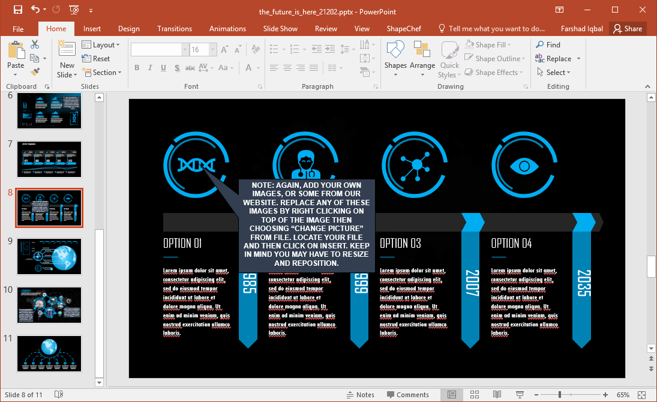Open the Shapes gallery
The height and width of the screenshot is (402, 657).
coord(395,59)
